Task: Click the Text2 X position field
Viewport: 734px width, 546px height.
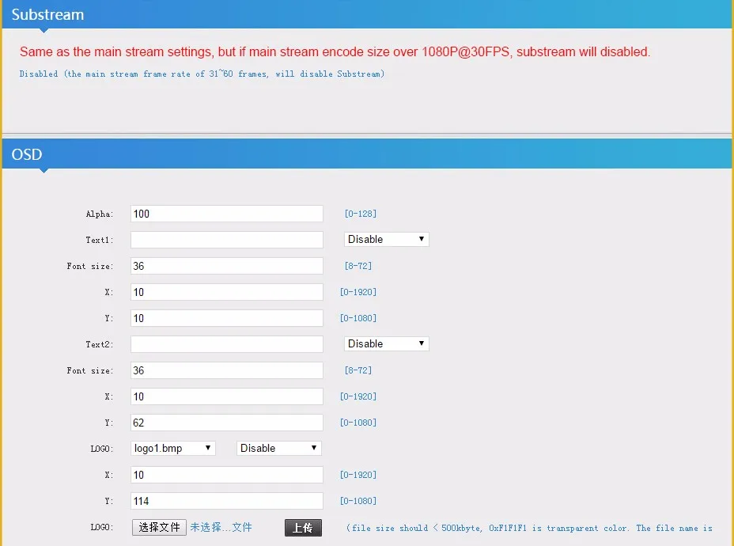Action: tap(226, 396)
